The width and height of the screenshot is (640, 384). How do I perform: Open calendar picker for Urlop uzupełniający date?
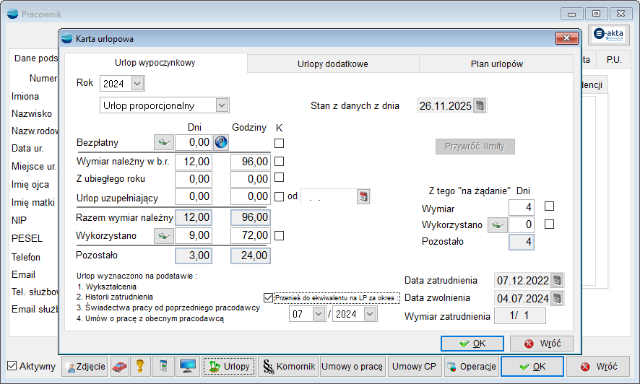tap(363, 196)
